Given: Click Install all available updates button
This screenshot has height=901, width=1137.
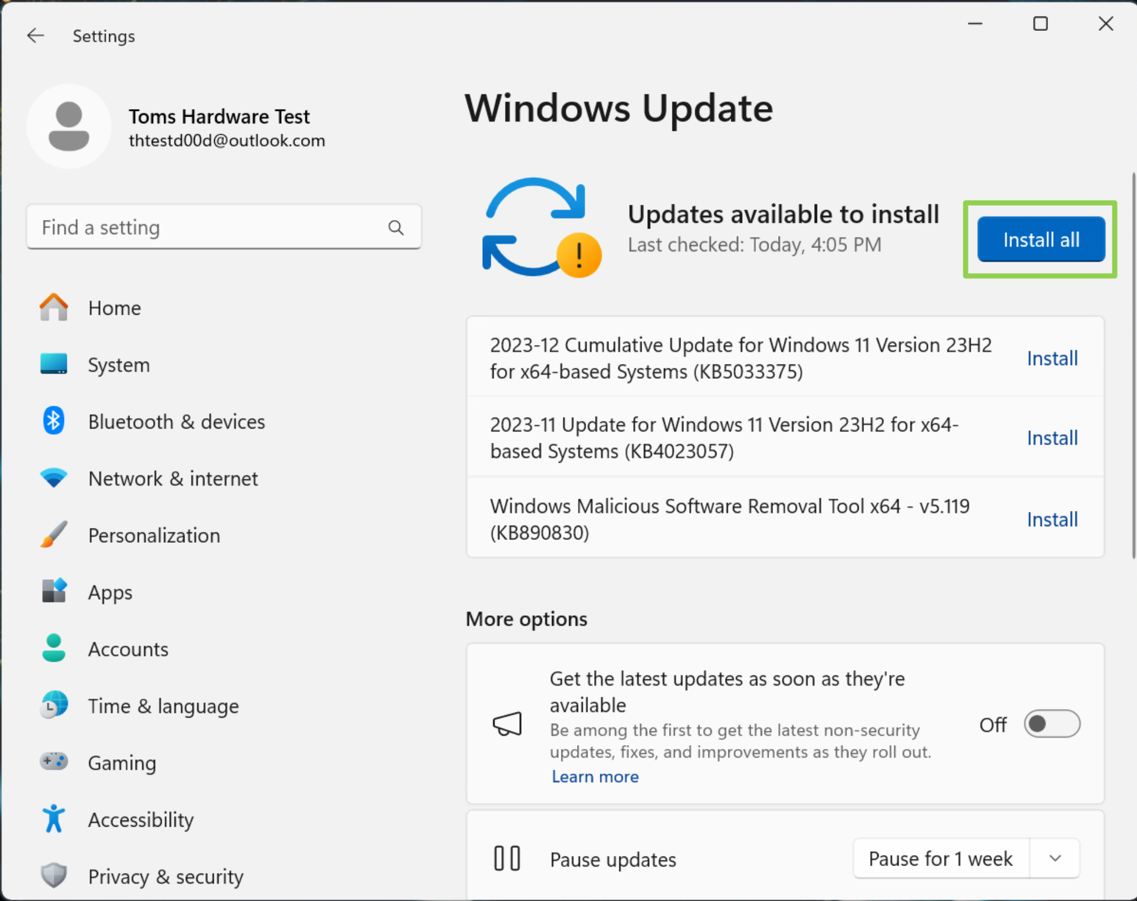Looking at the screenshot, I should (x=1042, y=239).
